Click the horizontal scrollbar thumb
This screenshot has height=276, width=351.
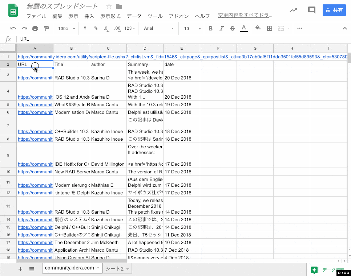(72, 261)
